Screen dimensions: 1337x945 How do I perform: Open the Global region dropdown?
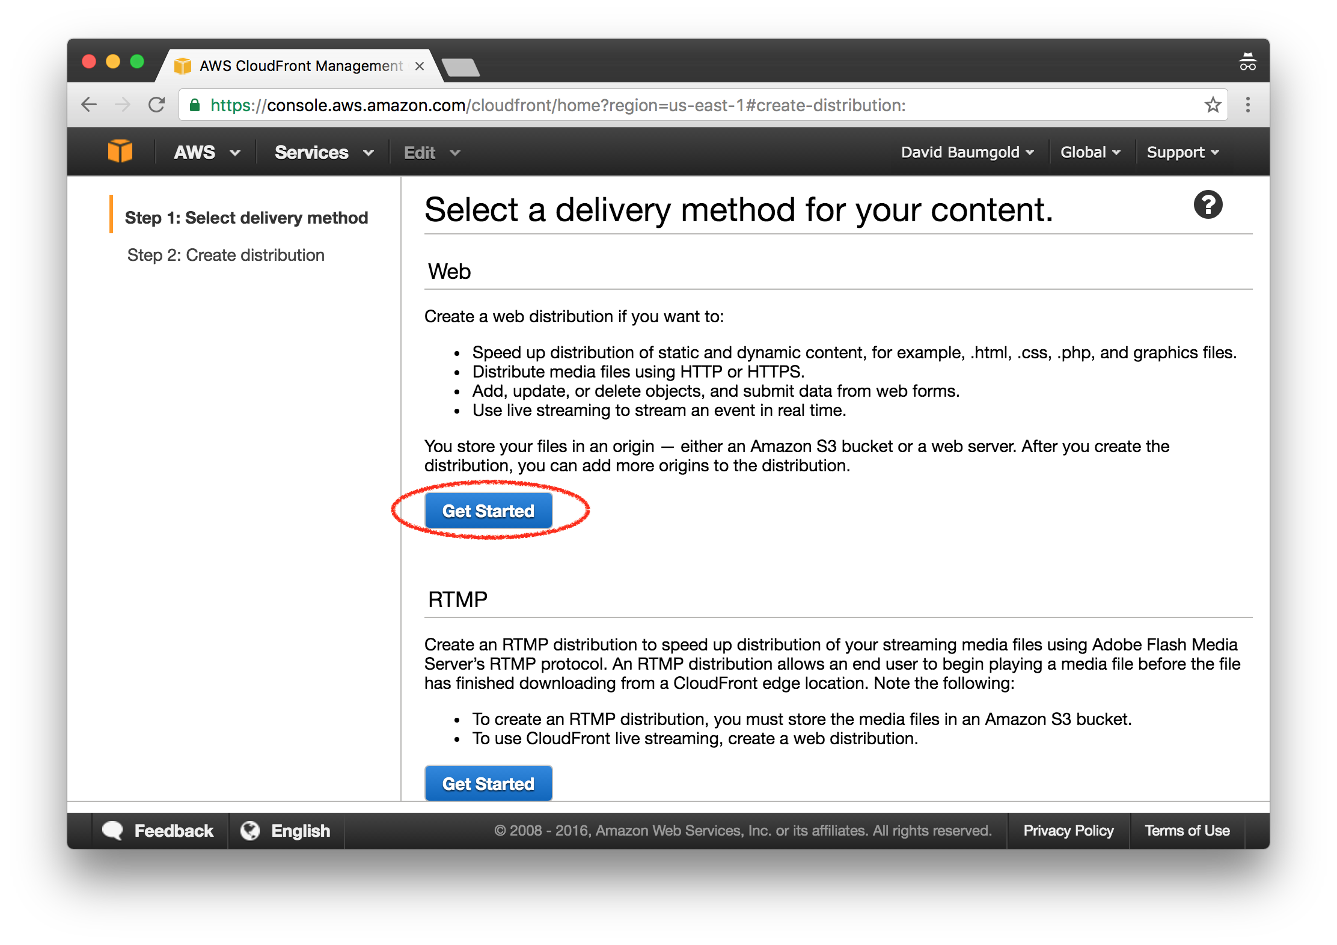pos(1090,152)
